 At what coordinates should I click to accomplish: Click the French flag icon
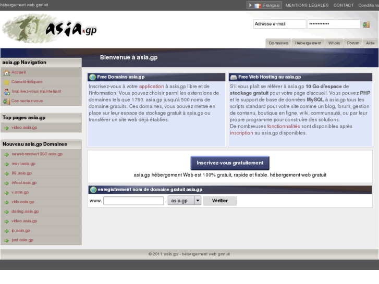(258, 5)
